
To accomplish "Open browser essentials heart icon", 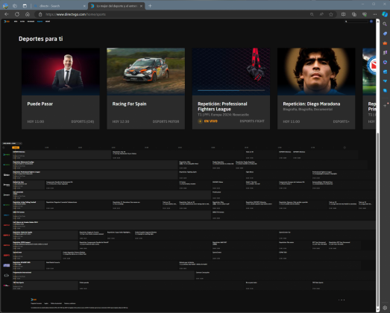I will click(365, 14).
